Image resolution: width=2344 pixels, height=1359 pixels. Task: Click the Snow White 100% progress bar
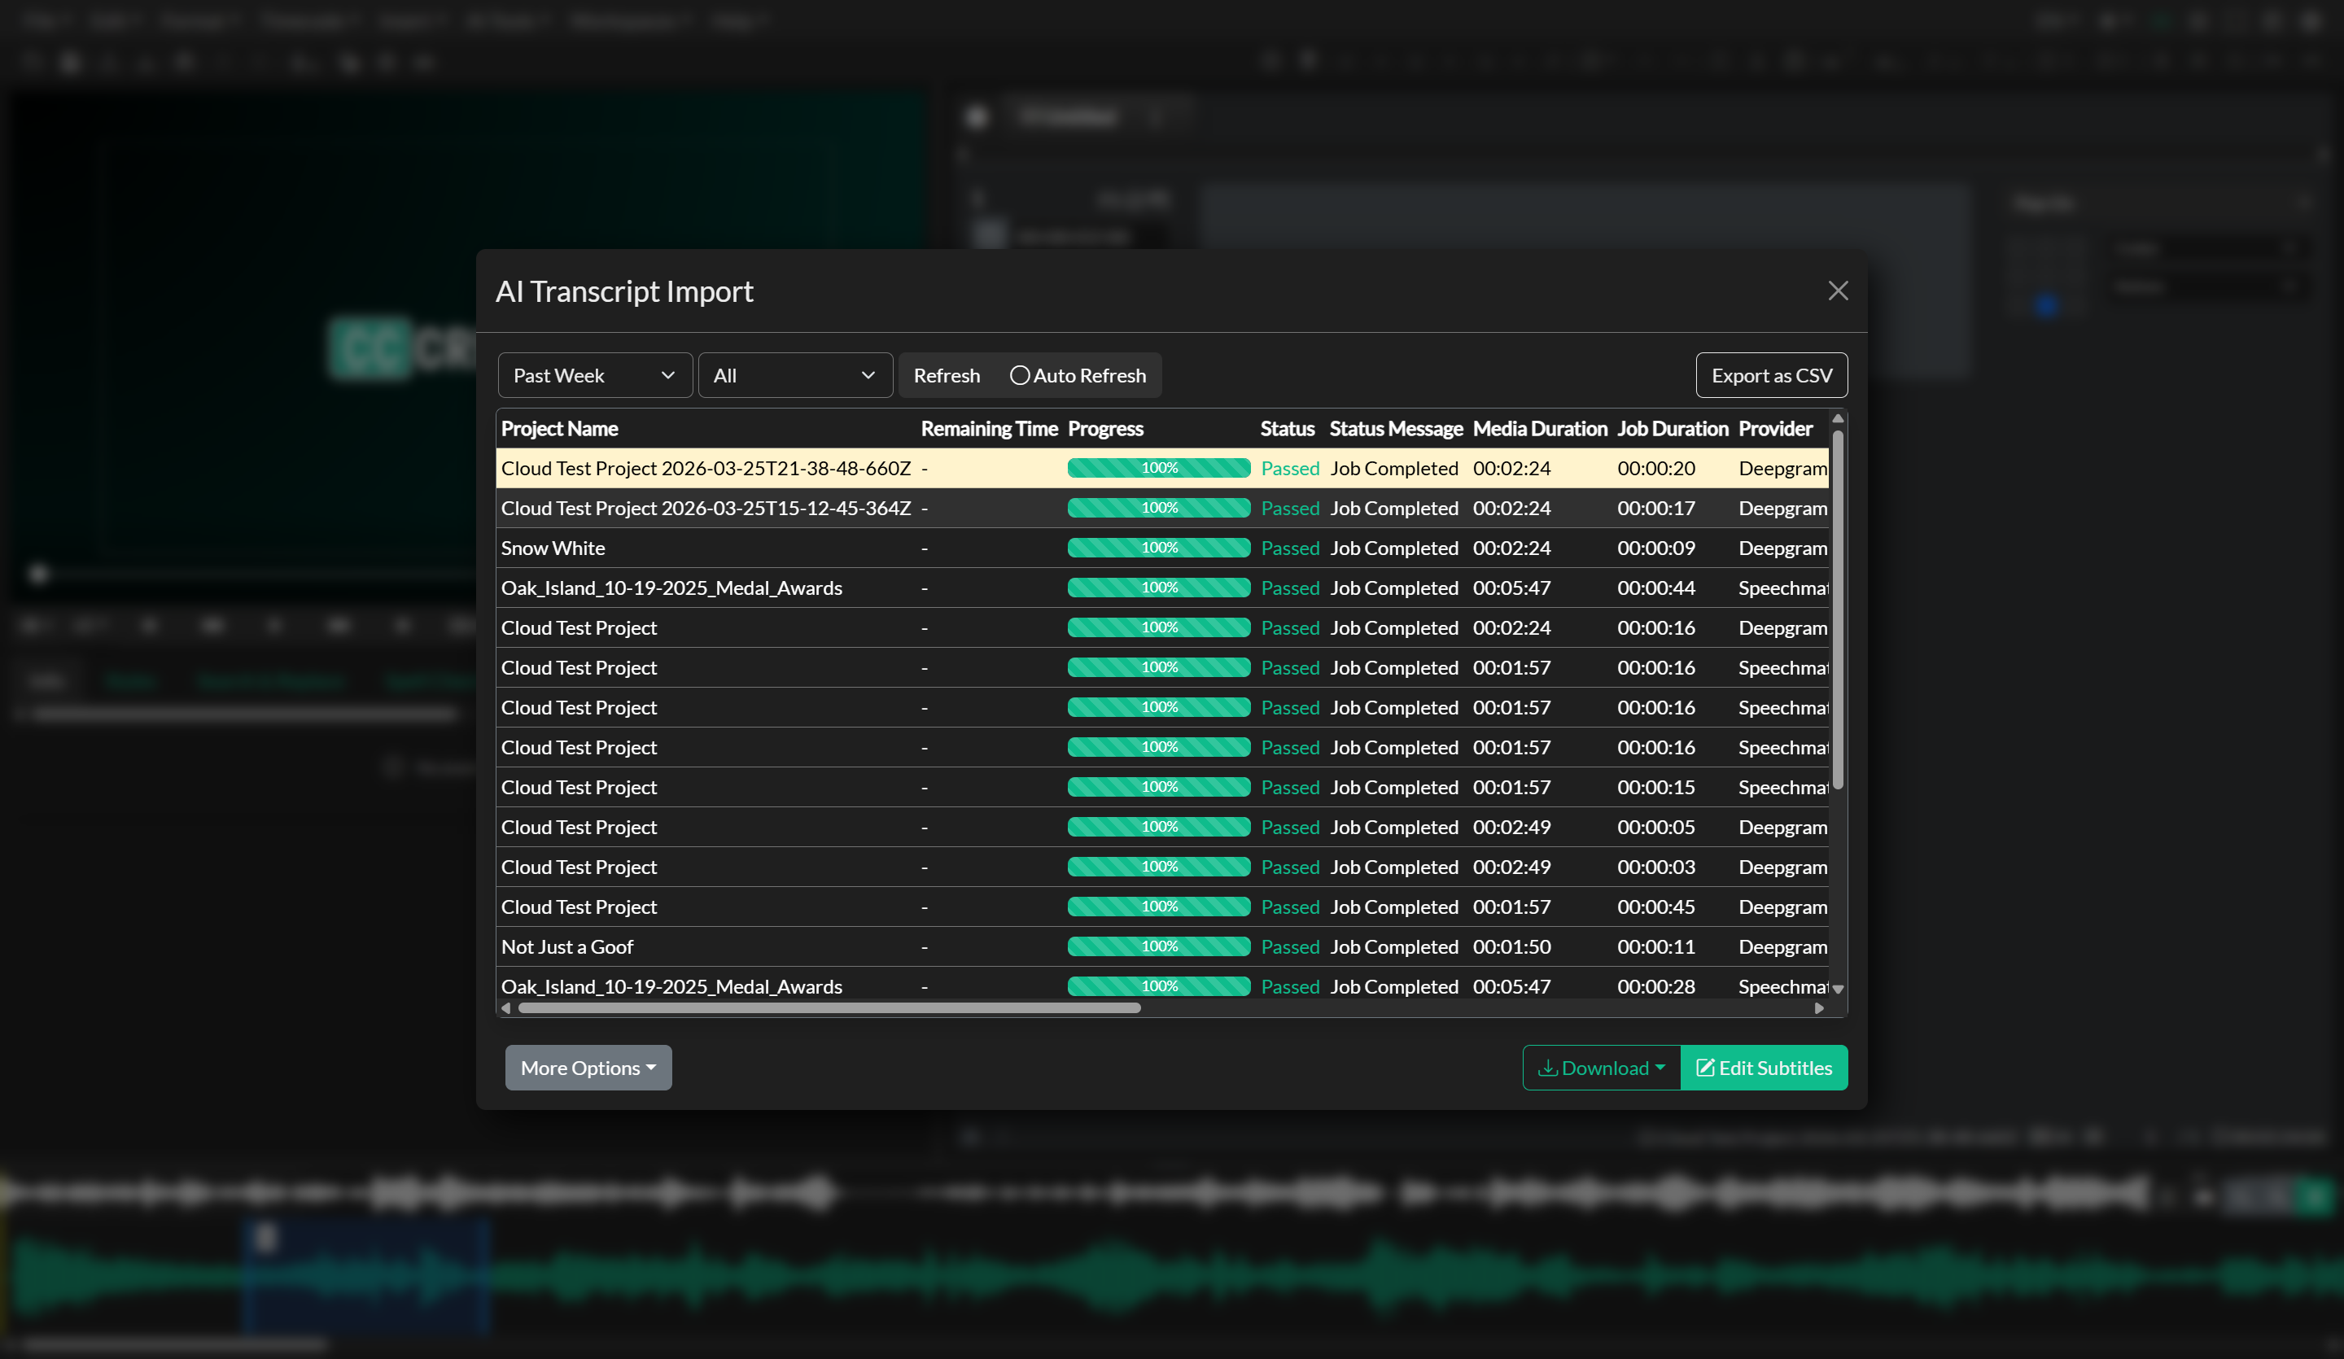click(x=1158, y=548)
